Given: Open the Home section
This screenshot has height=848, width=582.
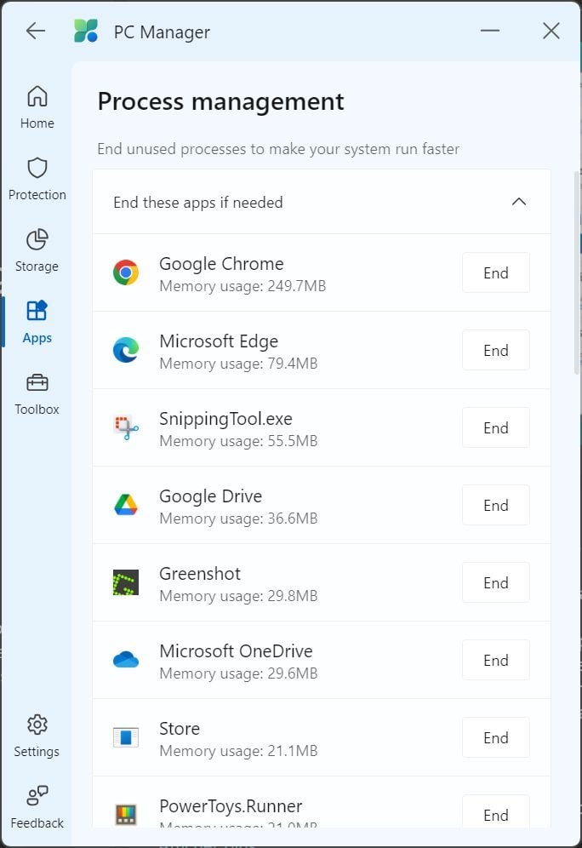Looking at the screenshot, I should [x=37, y=107].
